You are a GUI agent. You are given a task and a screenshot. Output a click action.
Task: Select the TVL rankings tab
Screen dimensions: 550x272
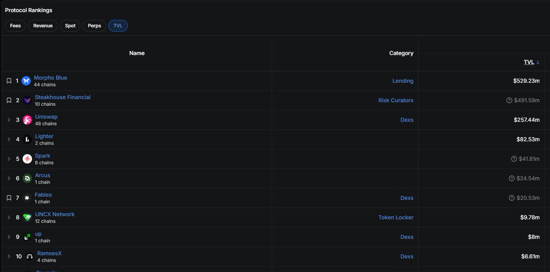(118, 26)
